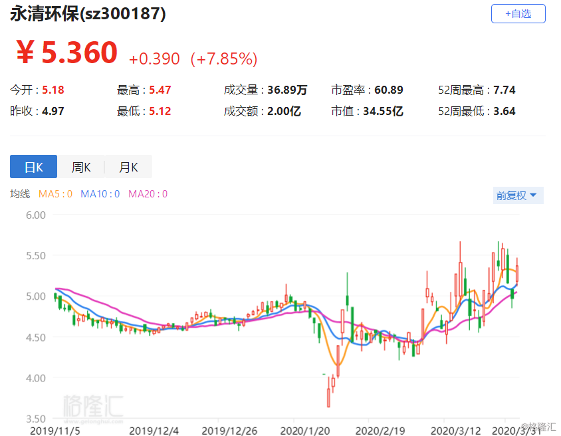The height and width of the screenshot is (436, 561).
Task: Select the MA10 : 0 moving average label
Action: tap(100, 194)
